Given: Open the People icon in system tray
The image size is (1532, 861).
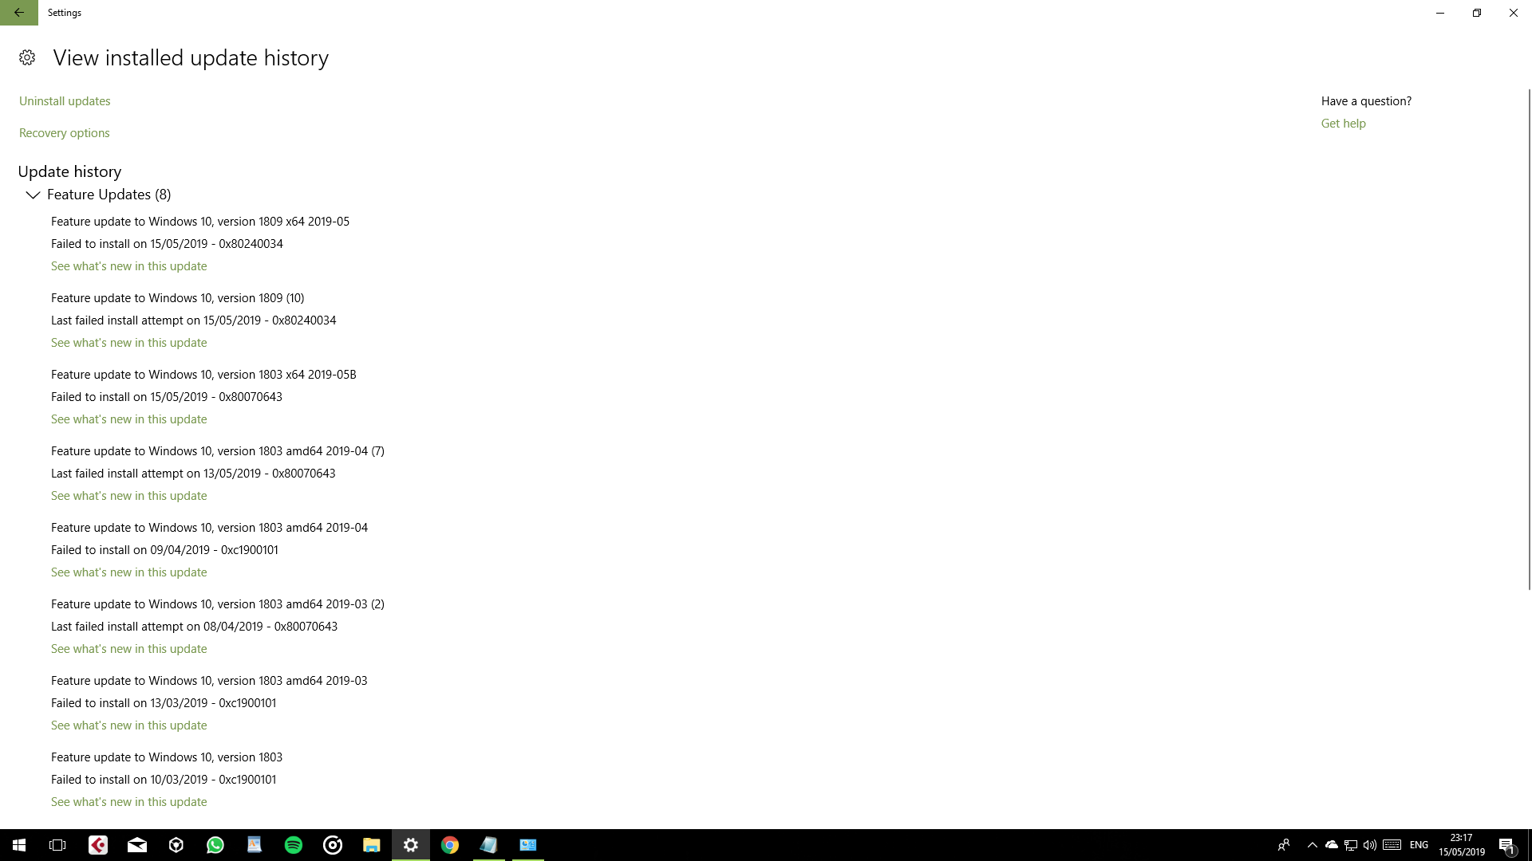Looking at the screenshot, I should [1284, 845].
